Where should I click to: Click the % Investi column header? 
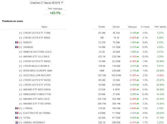pos(145,27)
